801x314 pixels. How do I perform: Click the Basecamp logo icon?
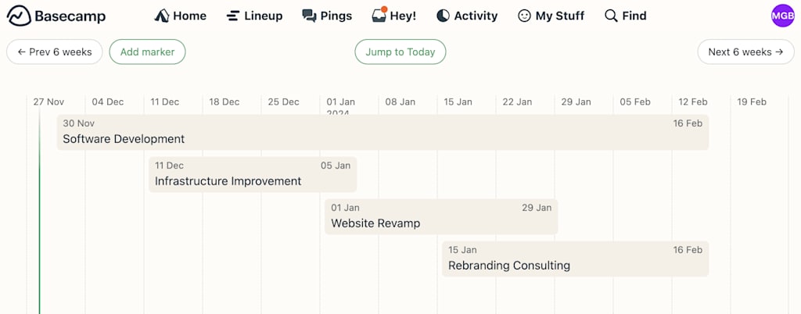pos(19,16)
